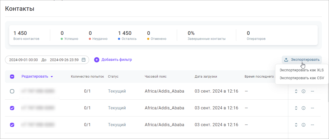Click the purple plus icon for adding filter
Viewport: 329px width, 139px height.
97,60
